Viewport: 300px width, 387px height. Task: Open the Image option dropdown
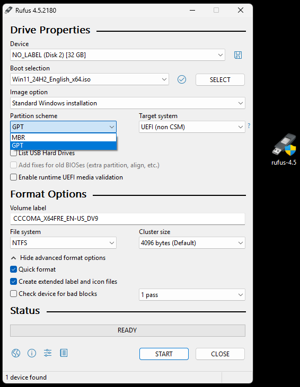pyautogui.click(x=128, y=103)
